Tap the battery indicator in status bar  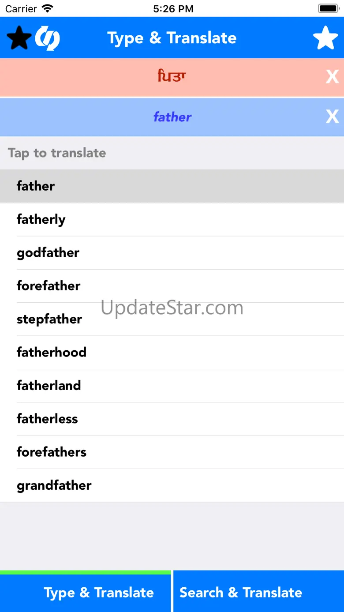(x=328, y=8)
